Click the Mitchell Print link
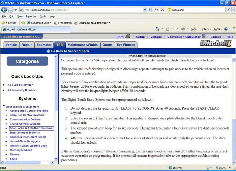Viewport: 236px width, 171px height. click(x=120, y=37)
